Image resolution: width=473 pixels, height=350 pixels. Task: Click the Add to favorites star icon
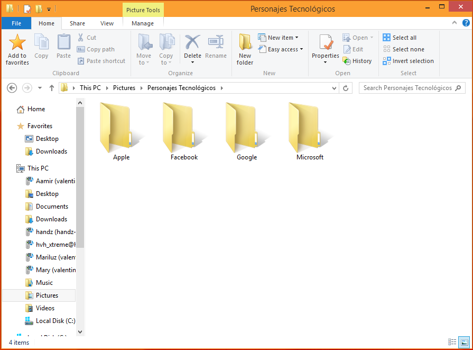(17, 42)
